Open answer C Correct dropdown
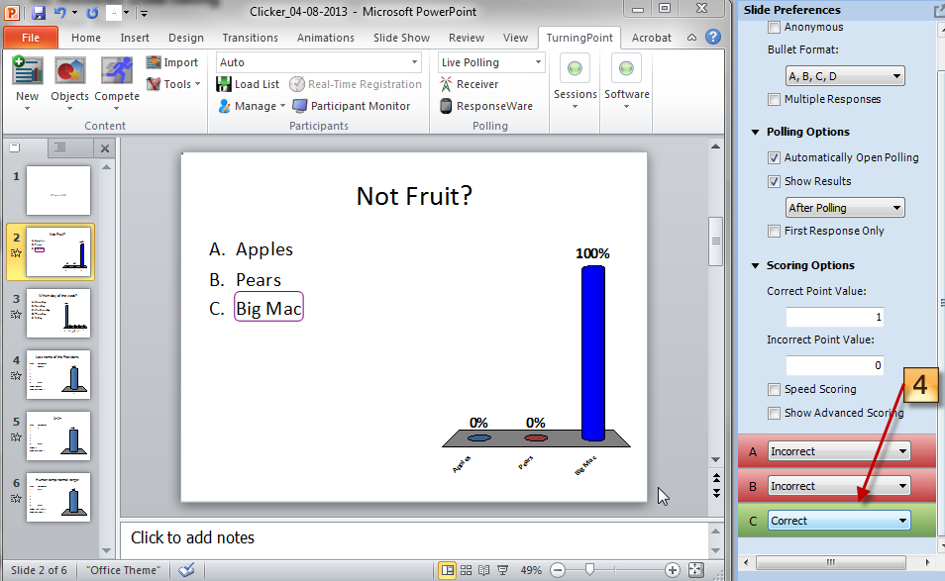 coord(839,521)
